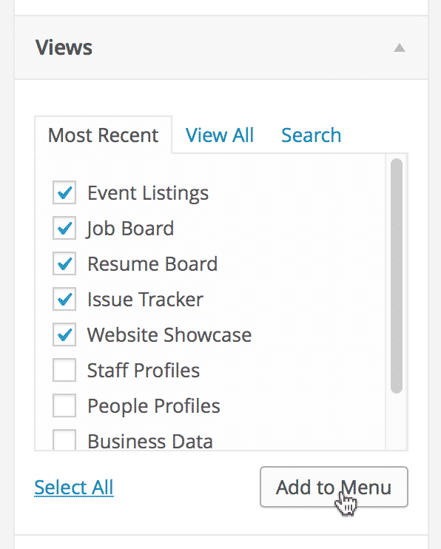441x549 pixels.
Task: Click the Website Showcase label text
Action: pos(169,335)
